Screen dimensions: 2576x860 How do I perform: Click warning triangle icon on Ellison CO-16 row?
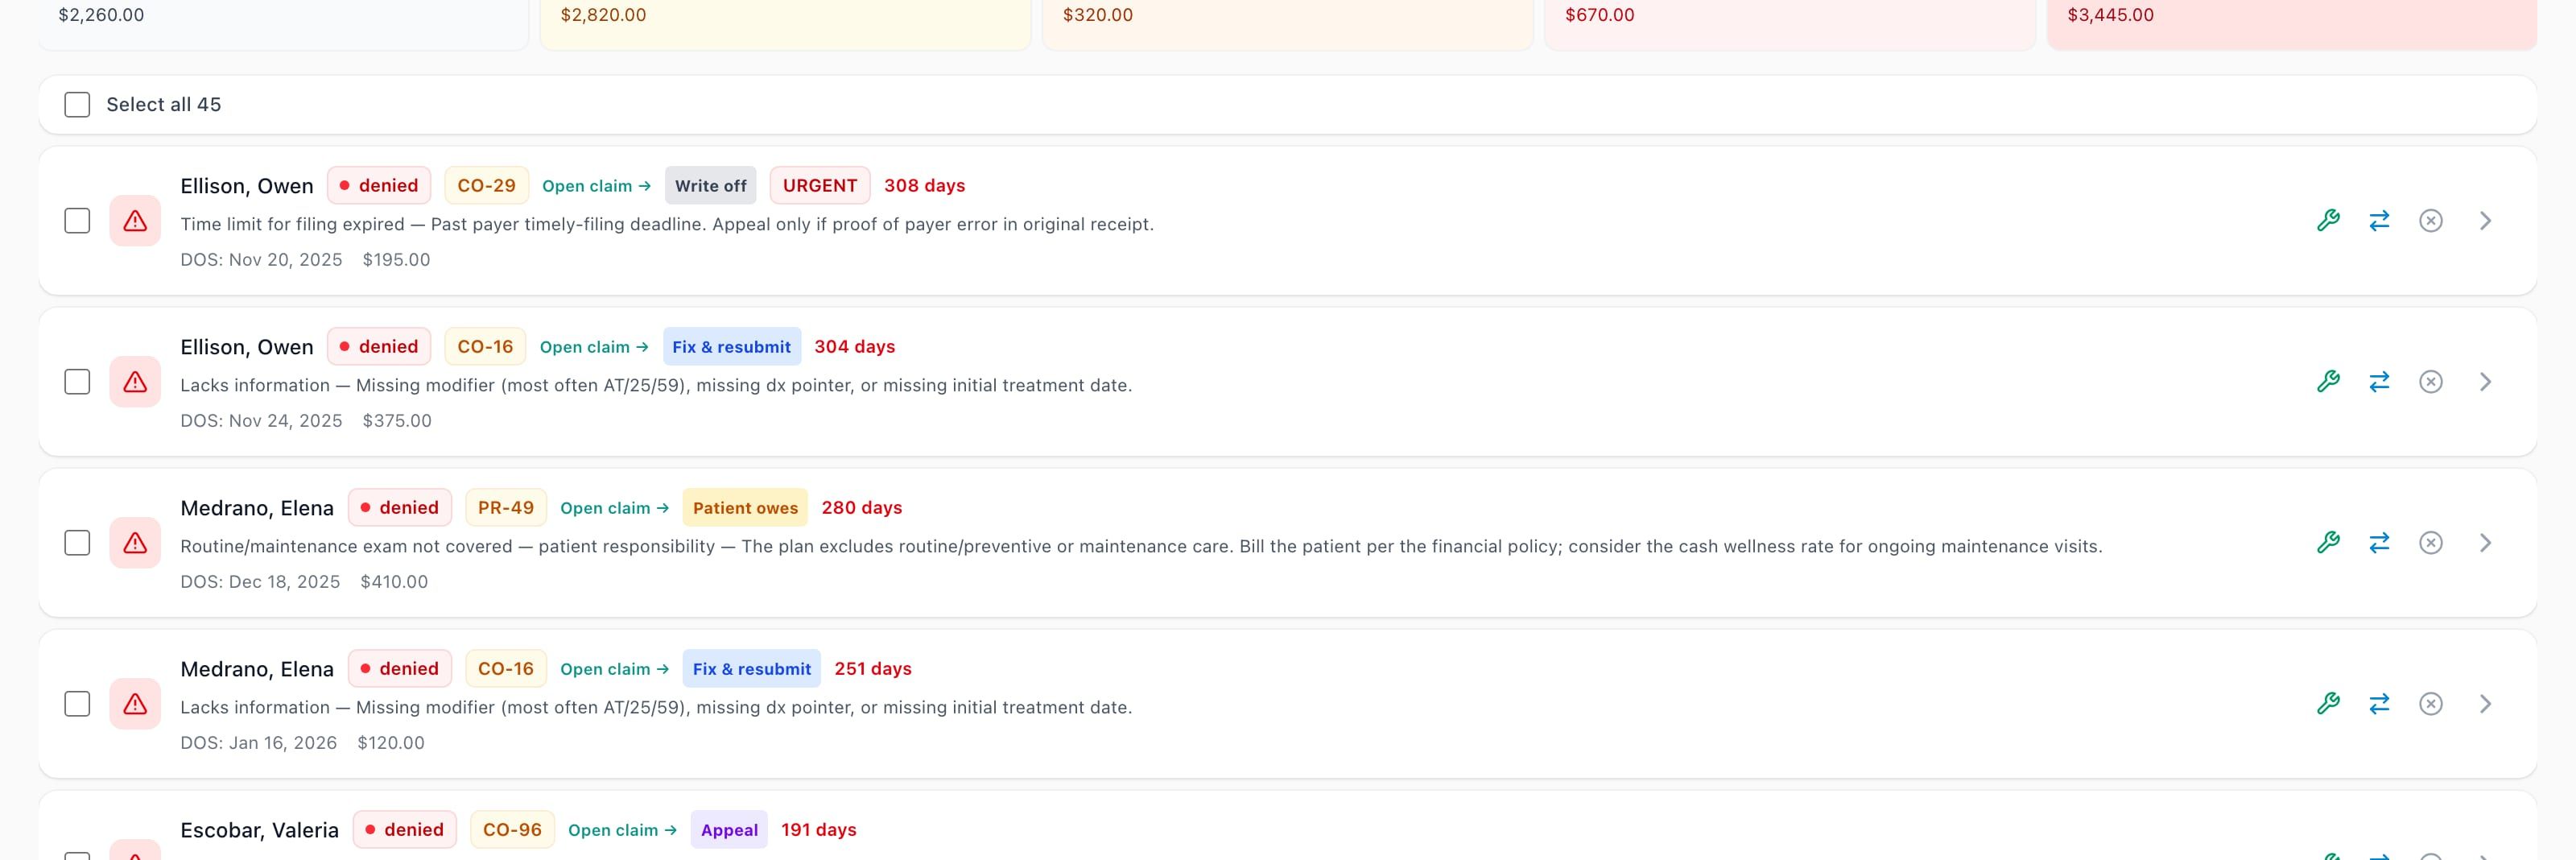coord(135,382)
